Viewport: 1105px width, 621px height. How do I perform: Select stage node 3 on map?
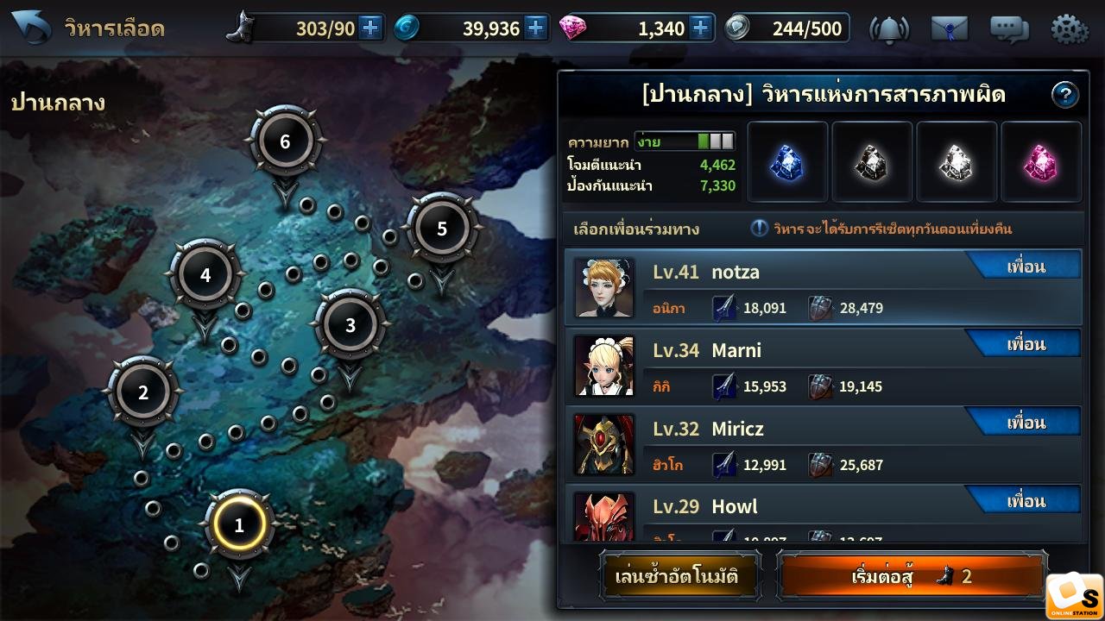(350, 325)
